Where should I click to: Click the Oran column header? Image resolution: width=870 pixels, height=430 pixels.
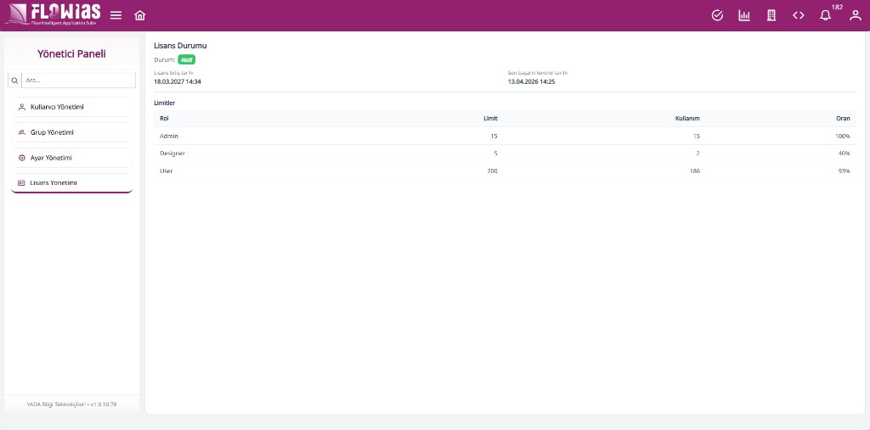[x=844, y=119]
